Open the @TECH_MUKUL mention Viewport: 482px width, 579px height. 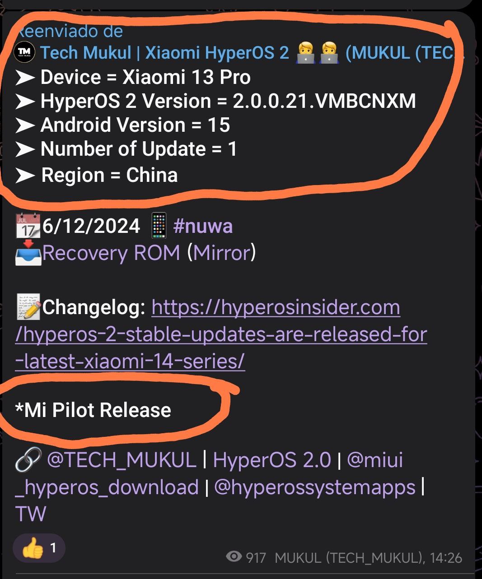pos(122,460)
